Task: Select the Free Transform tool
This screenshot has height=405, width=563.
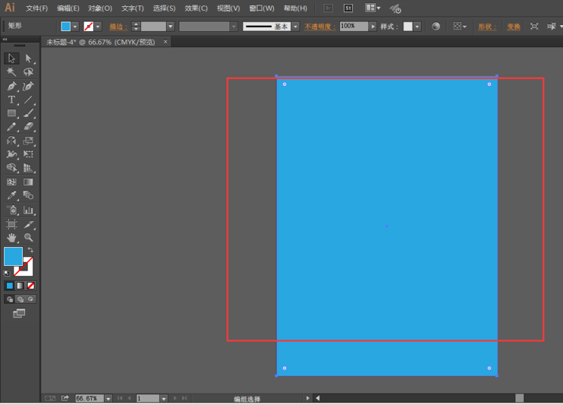Action: click(28, 154)
